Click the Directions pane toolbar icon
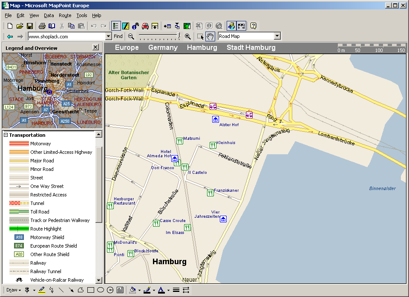The image size is (409, 297). [155, 26]
